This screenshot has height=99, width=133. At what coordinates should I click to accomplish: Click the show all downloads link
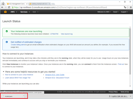118,96
